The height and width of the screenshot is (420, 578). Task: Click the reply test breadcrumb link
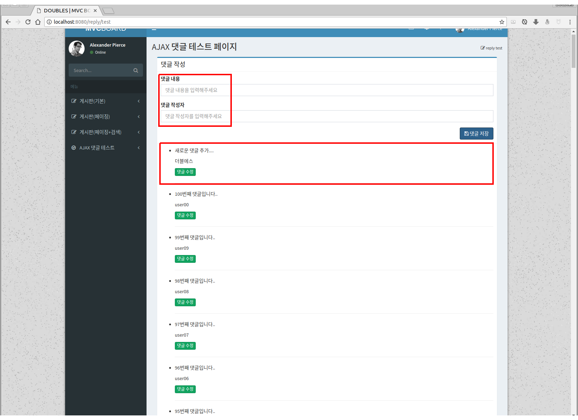[x=491, y=48]
